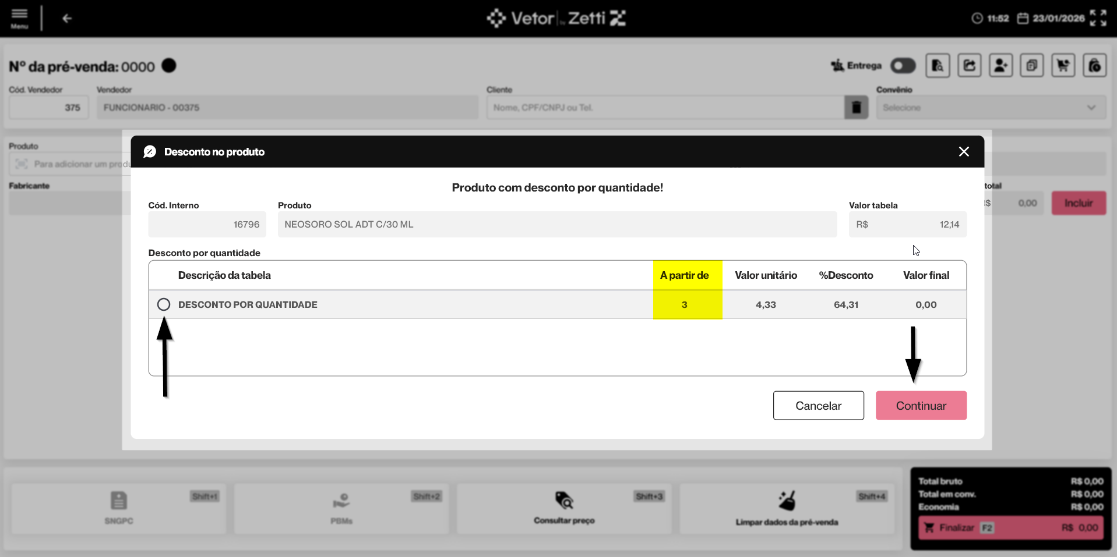Click the SNGPC Shift+1 shortcut tile
The width and height of the screenshot is (1117, 557).
pos(119,509)
